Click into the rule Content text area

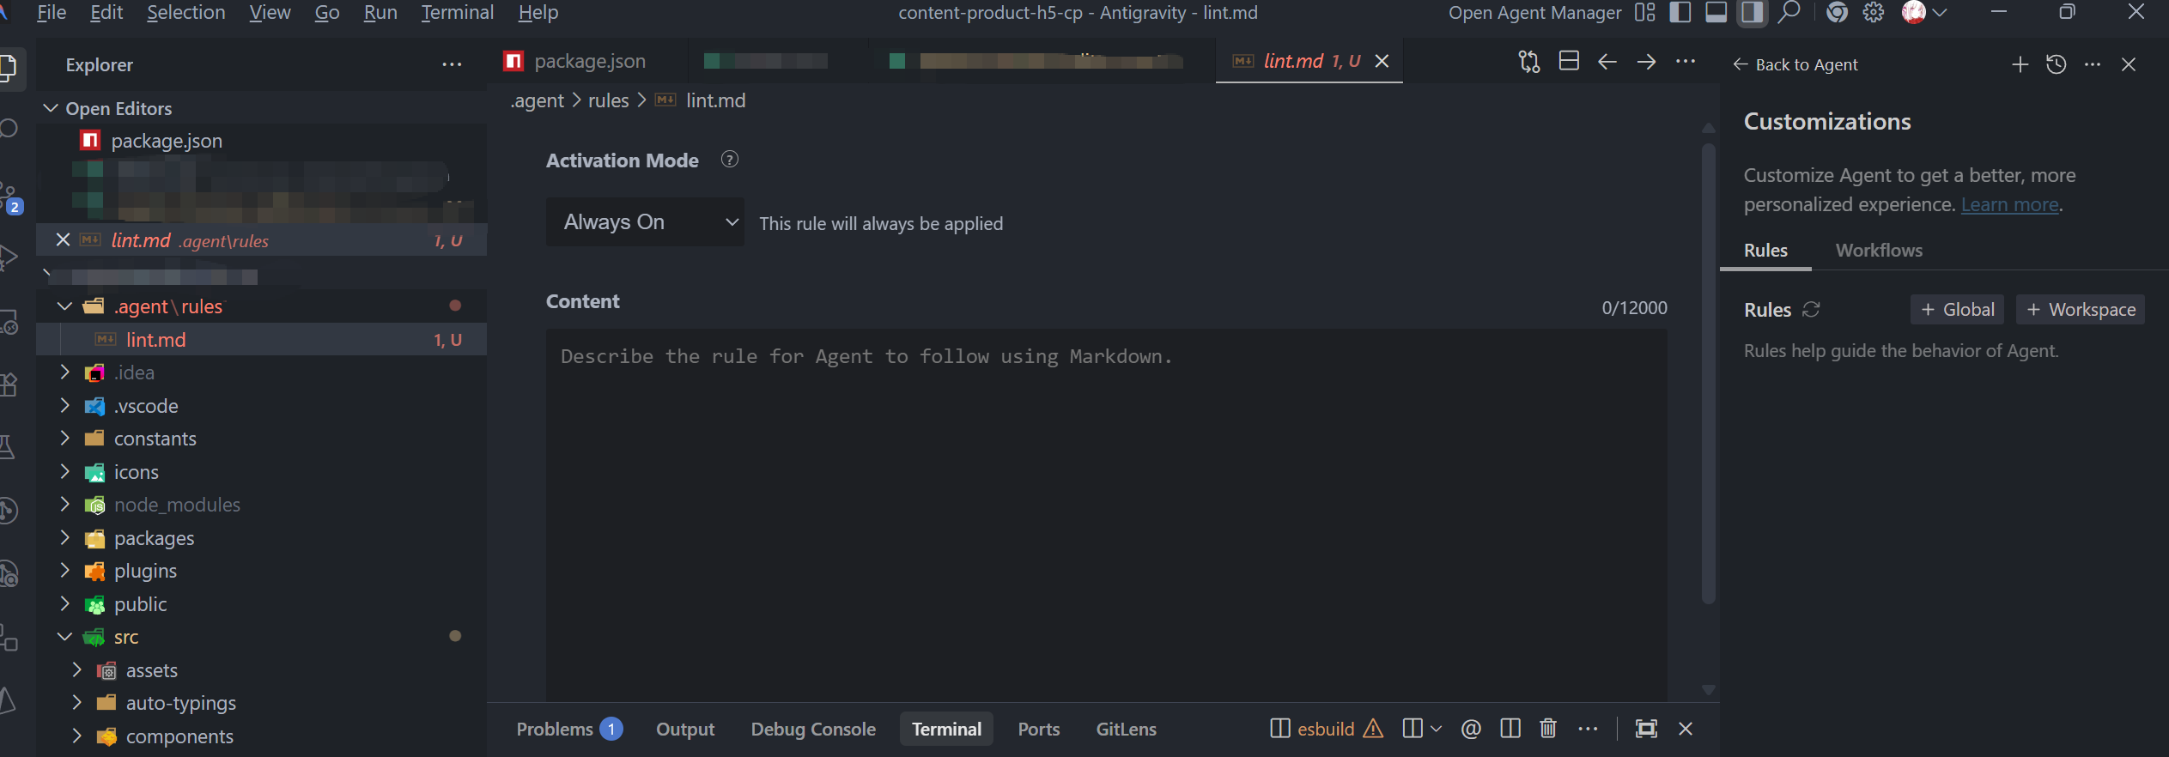[x=1106, y=515]
